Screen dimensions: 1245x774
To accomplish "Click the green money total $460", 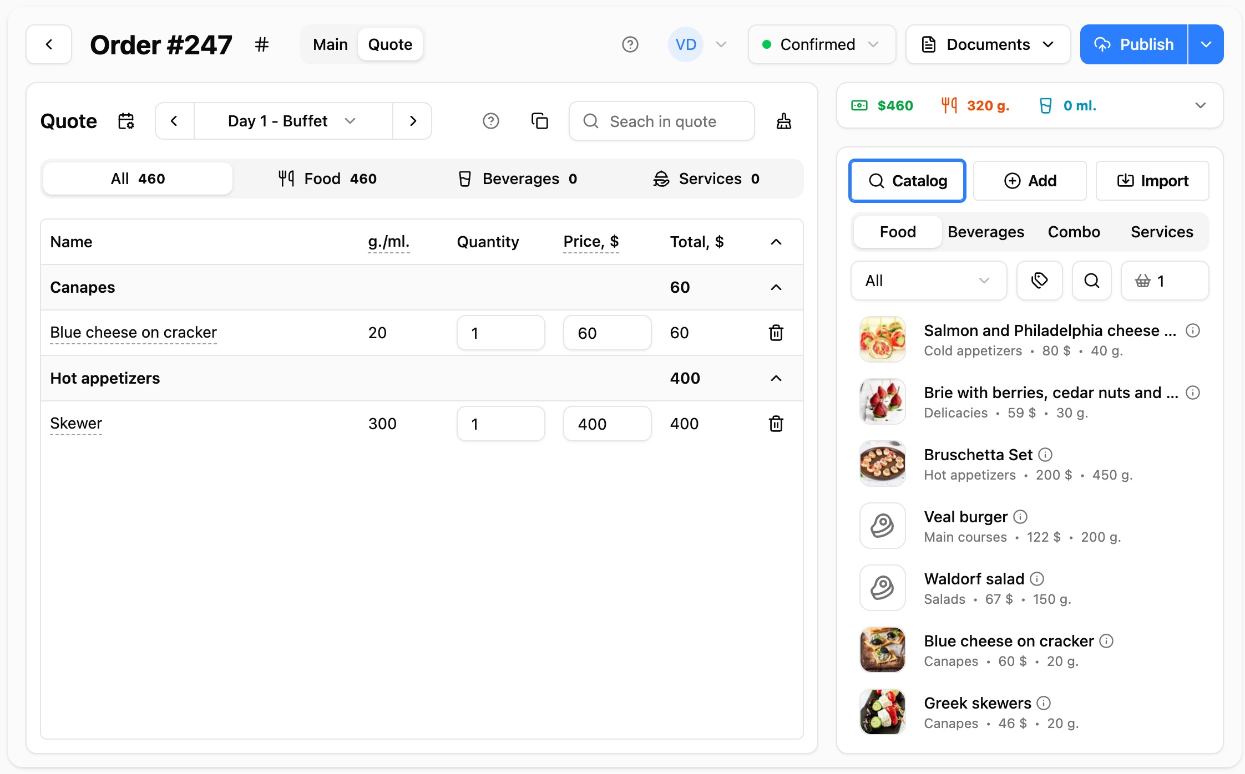I will coord(882,105).
